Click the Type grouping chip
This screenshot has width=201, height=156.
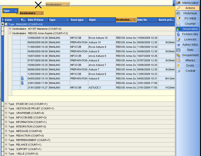tap(10, 11)
